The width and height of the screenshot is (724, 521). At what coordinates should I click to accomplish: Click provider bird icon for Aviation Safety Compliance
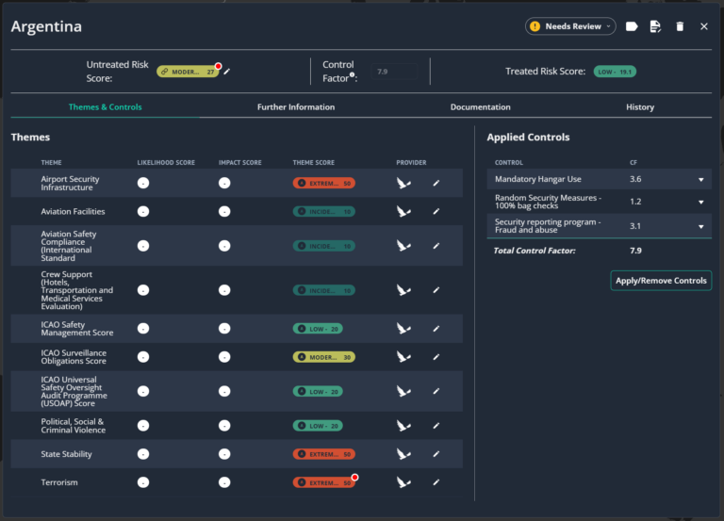point(403,246)
